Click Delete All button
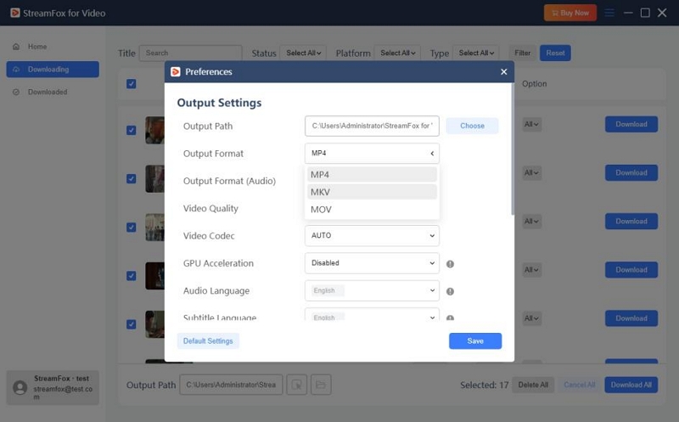Viewport: 679px width, 422px height. [x=533, y=385]
